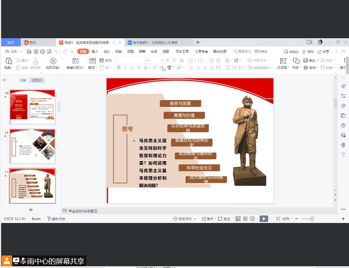Open the font size dropdown
The height and width of the screenshot is (268, 349).
coord(161,61)
